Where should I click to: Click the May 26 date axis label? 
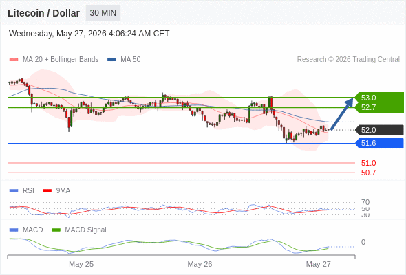pyautogui.click(x=200, y=264)
